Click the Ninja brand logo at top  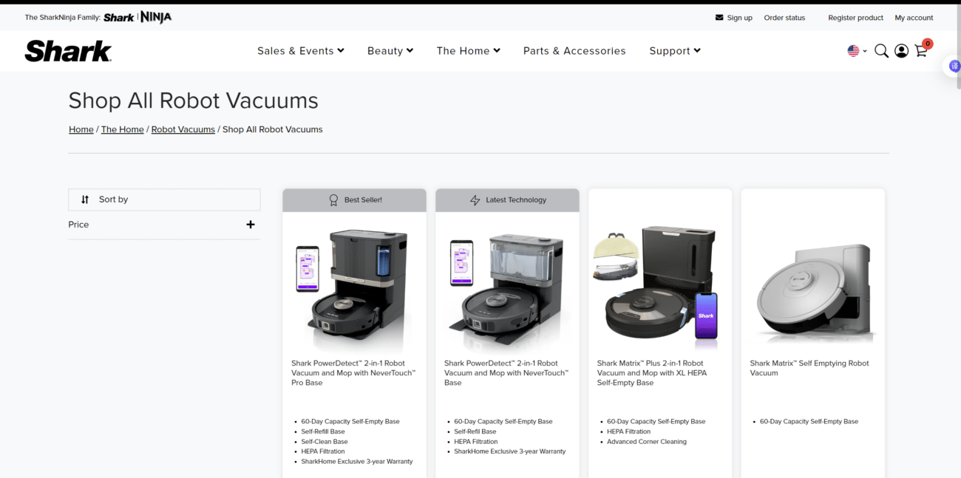[x=156, y=17]
